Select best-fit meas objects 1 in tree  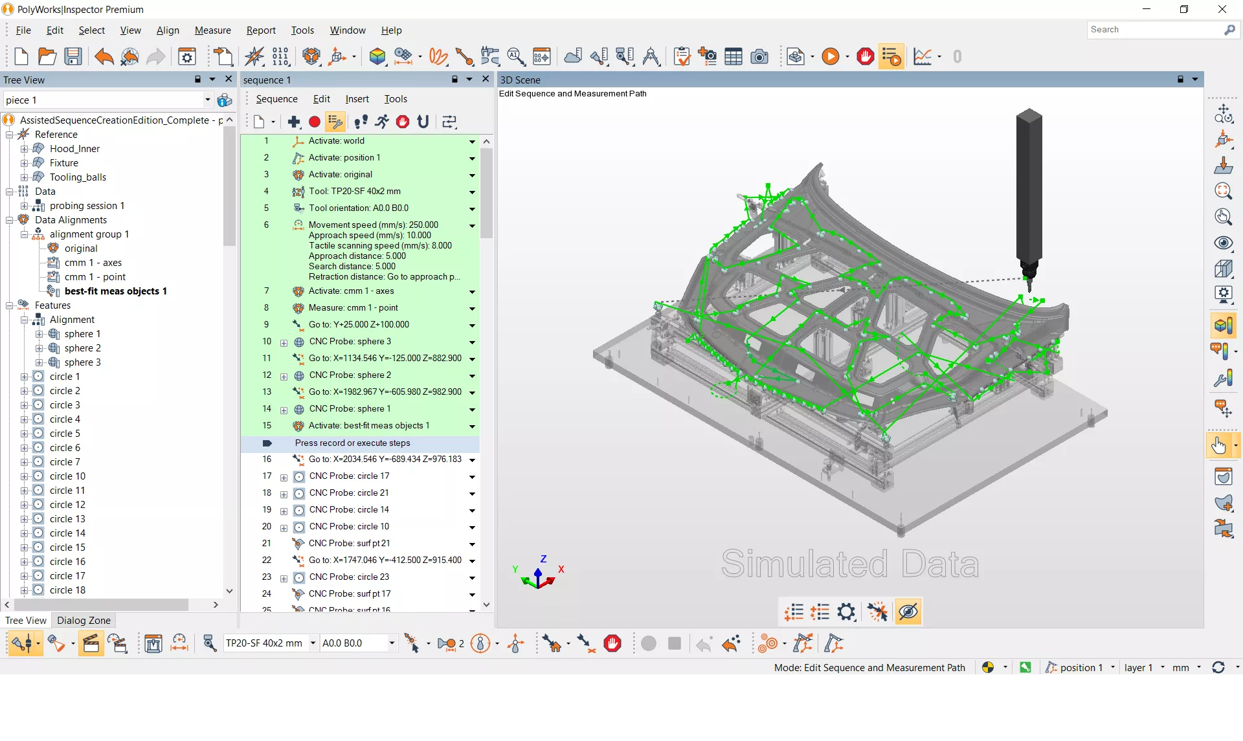116,291
